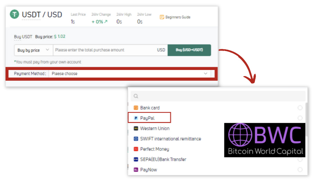
Task: Expand the Payment Method dropdown chevron
Action: 205,73
